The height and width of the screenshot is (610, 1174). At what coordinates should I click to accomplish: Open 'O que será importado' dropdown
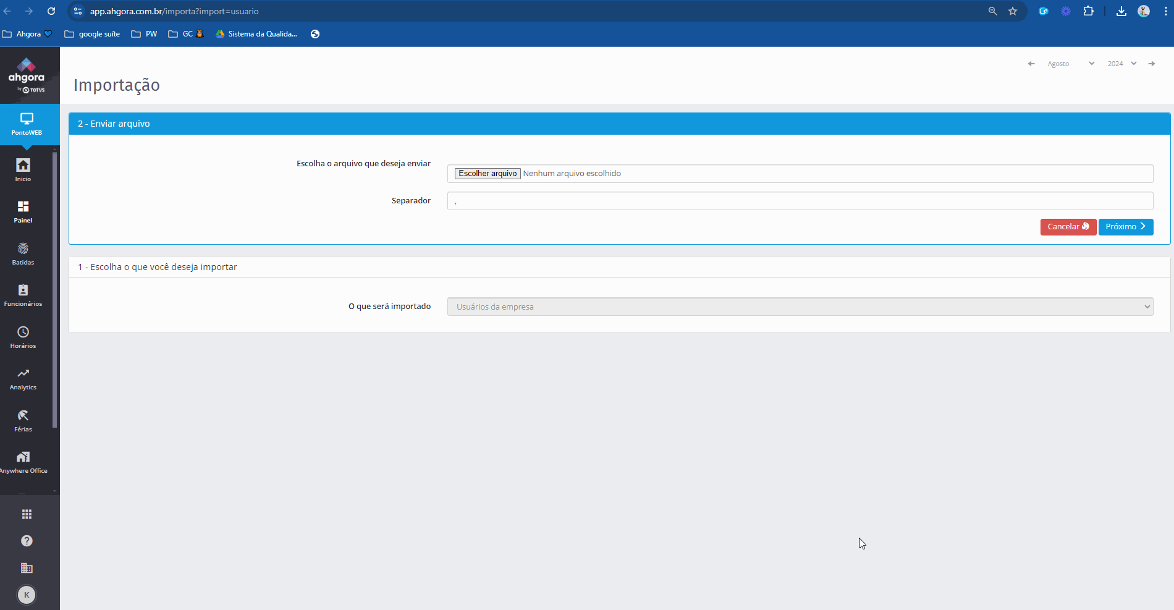800,307
